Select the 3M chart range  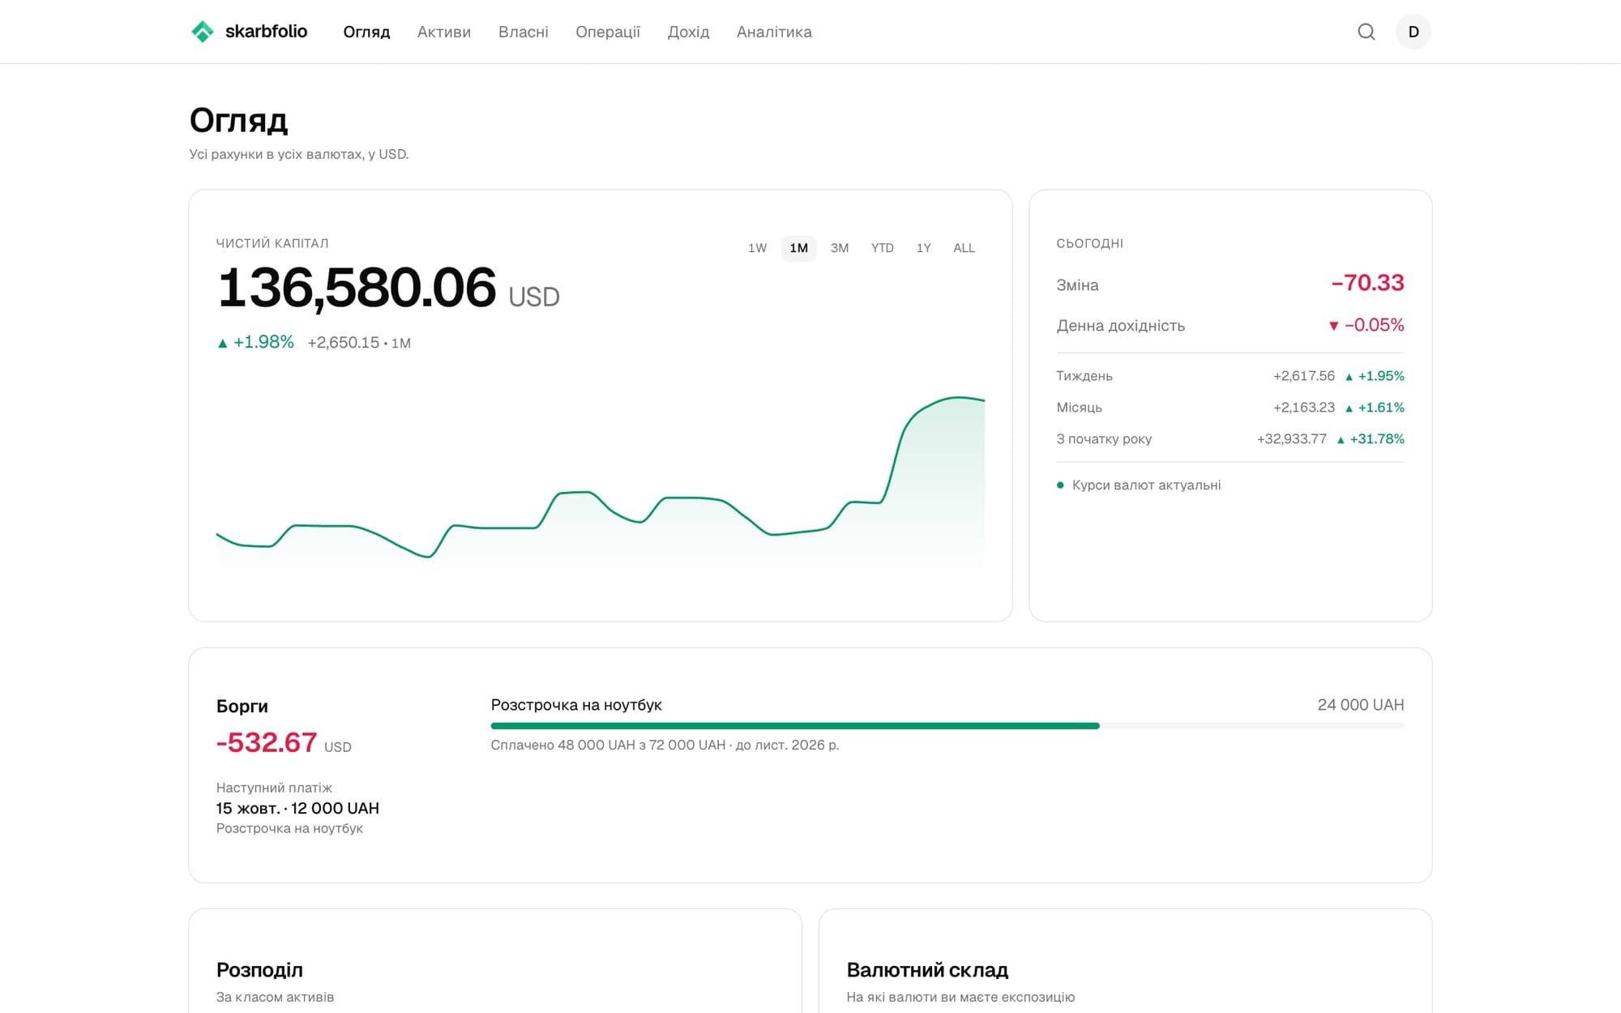point(840,248)
